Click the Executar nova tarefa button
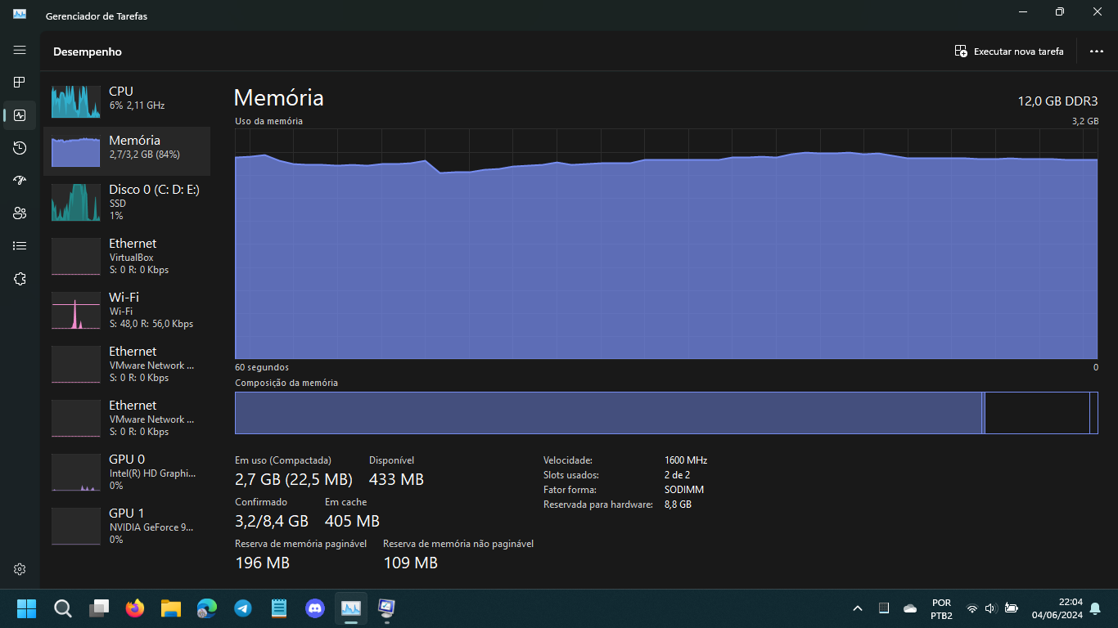Image resolution: width=1118 pixels, height=628 pixels. [1009, 52]
